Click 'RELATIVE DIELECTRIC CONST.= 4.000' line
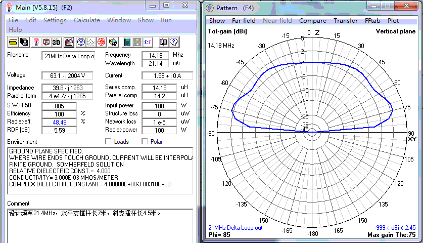 [x=60, y=171]
